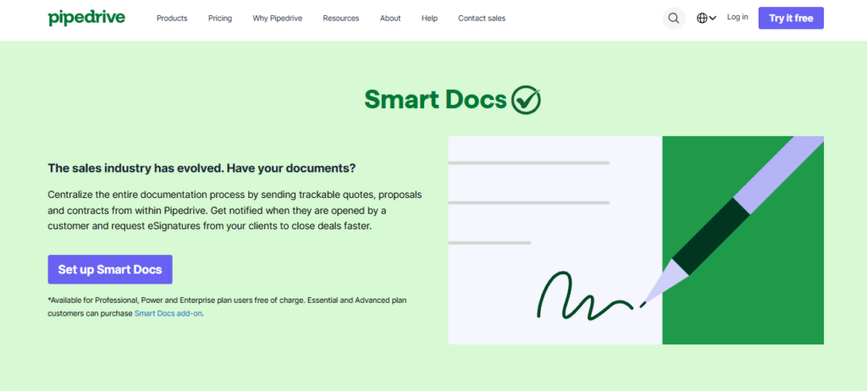Go to the Pricing page
This screenshot has width=867, height=391.
click(220, 19)
